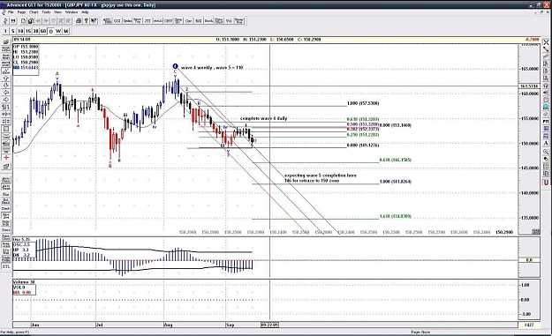Click the 0.618 (146.1505) Fibonacci label
This screenshot has height=336, width=552.
tap(396, 160)
